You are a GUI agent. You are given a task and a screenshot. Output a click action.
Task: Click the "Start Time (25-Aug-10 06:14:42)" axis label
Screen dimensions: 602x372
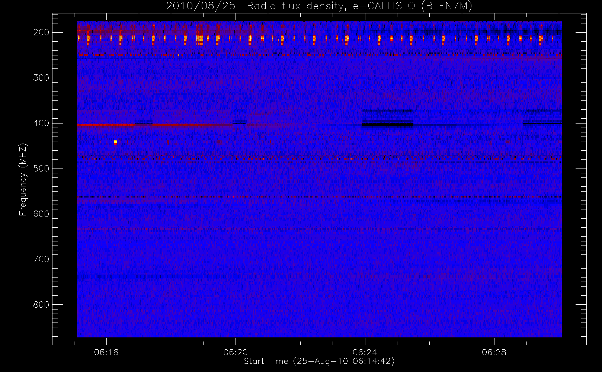(x=319, y=361)
